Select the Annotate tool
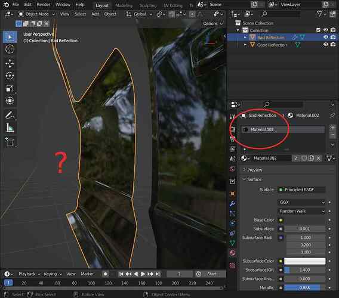Image resolution: width=339 pixels, height=298 pixels. [x=10, y=115]
